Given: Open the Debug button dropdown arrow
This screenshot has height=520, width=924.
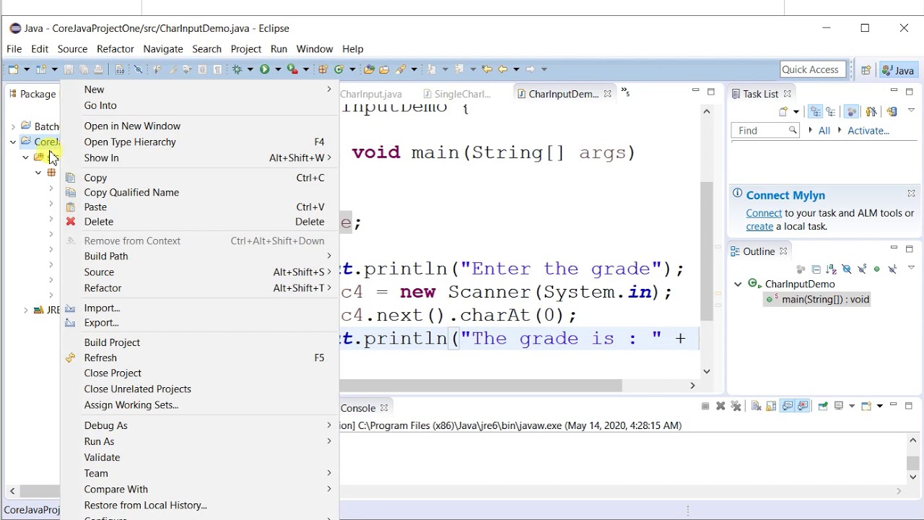Looking at the screenshot, I should tap(250, 69).
